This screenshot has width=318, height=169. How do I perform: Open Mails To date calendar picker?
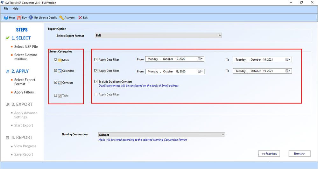(288, 59)
